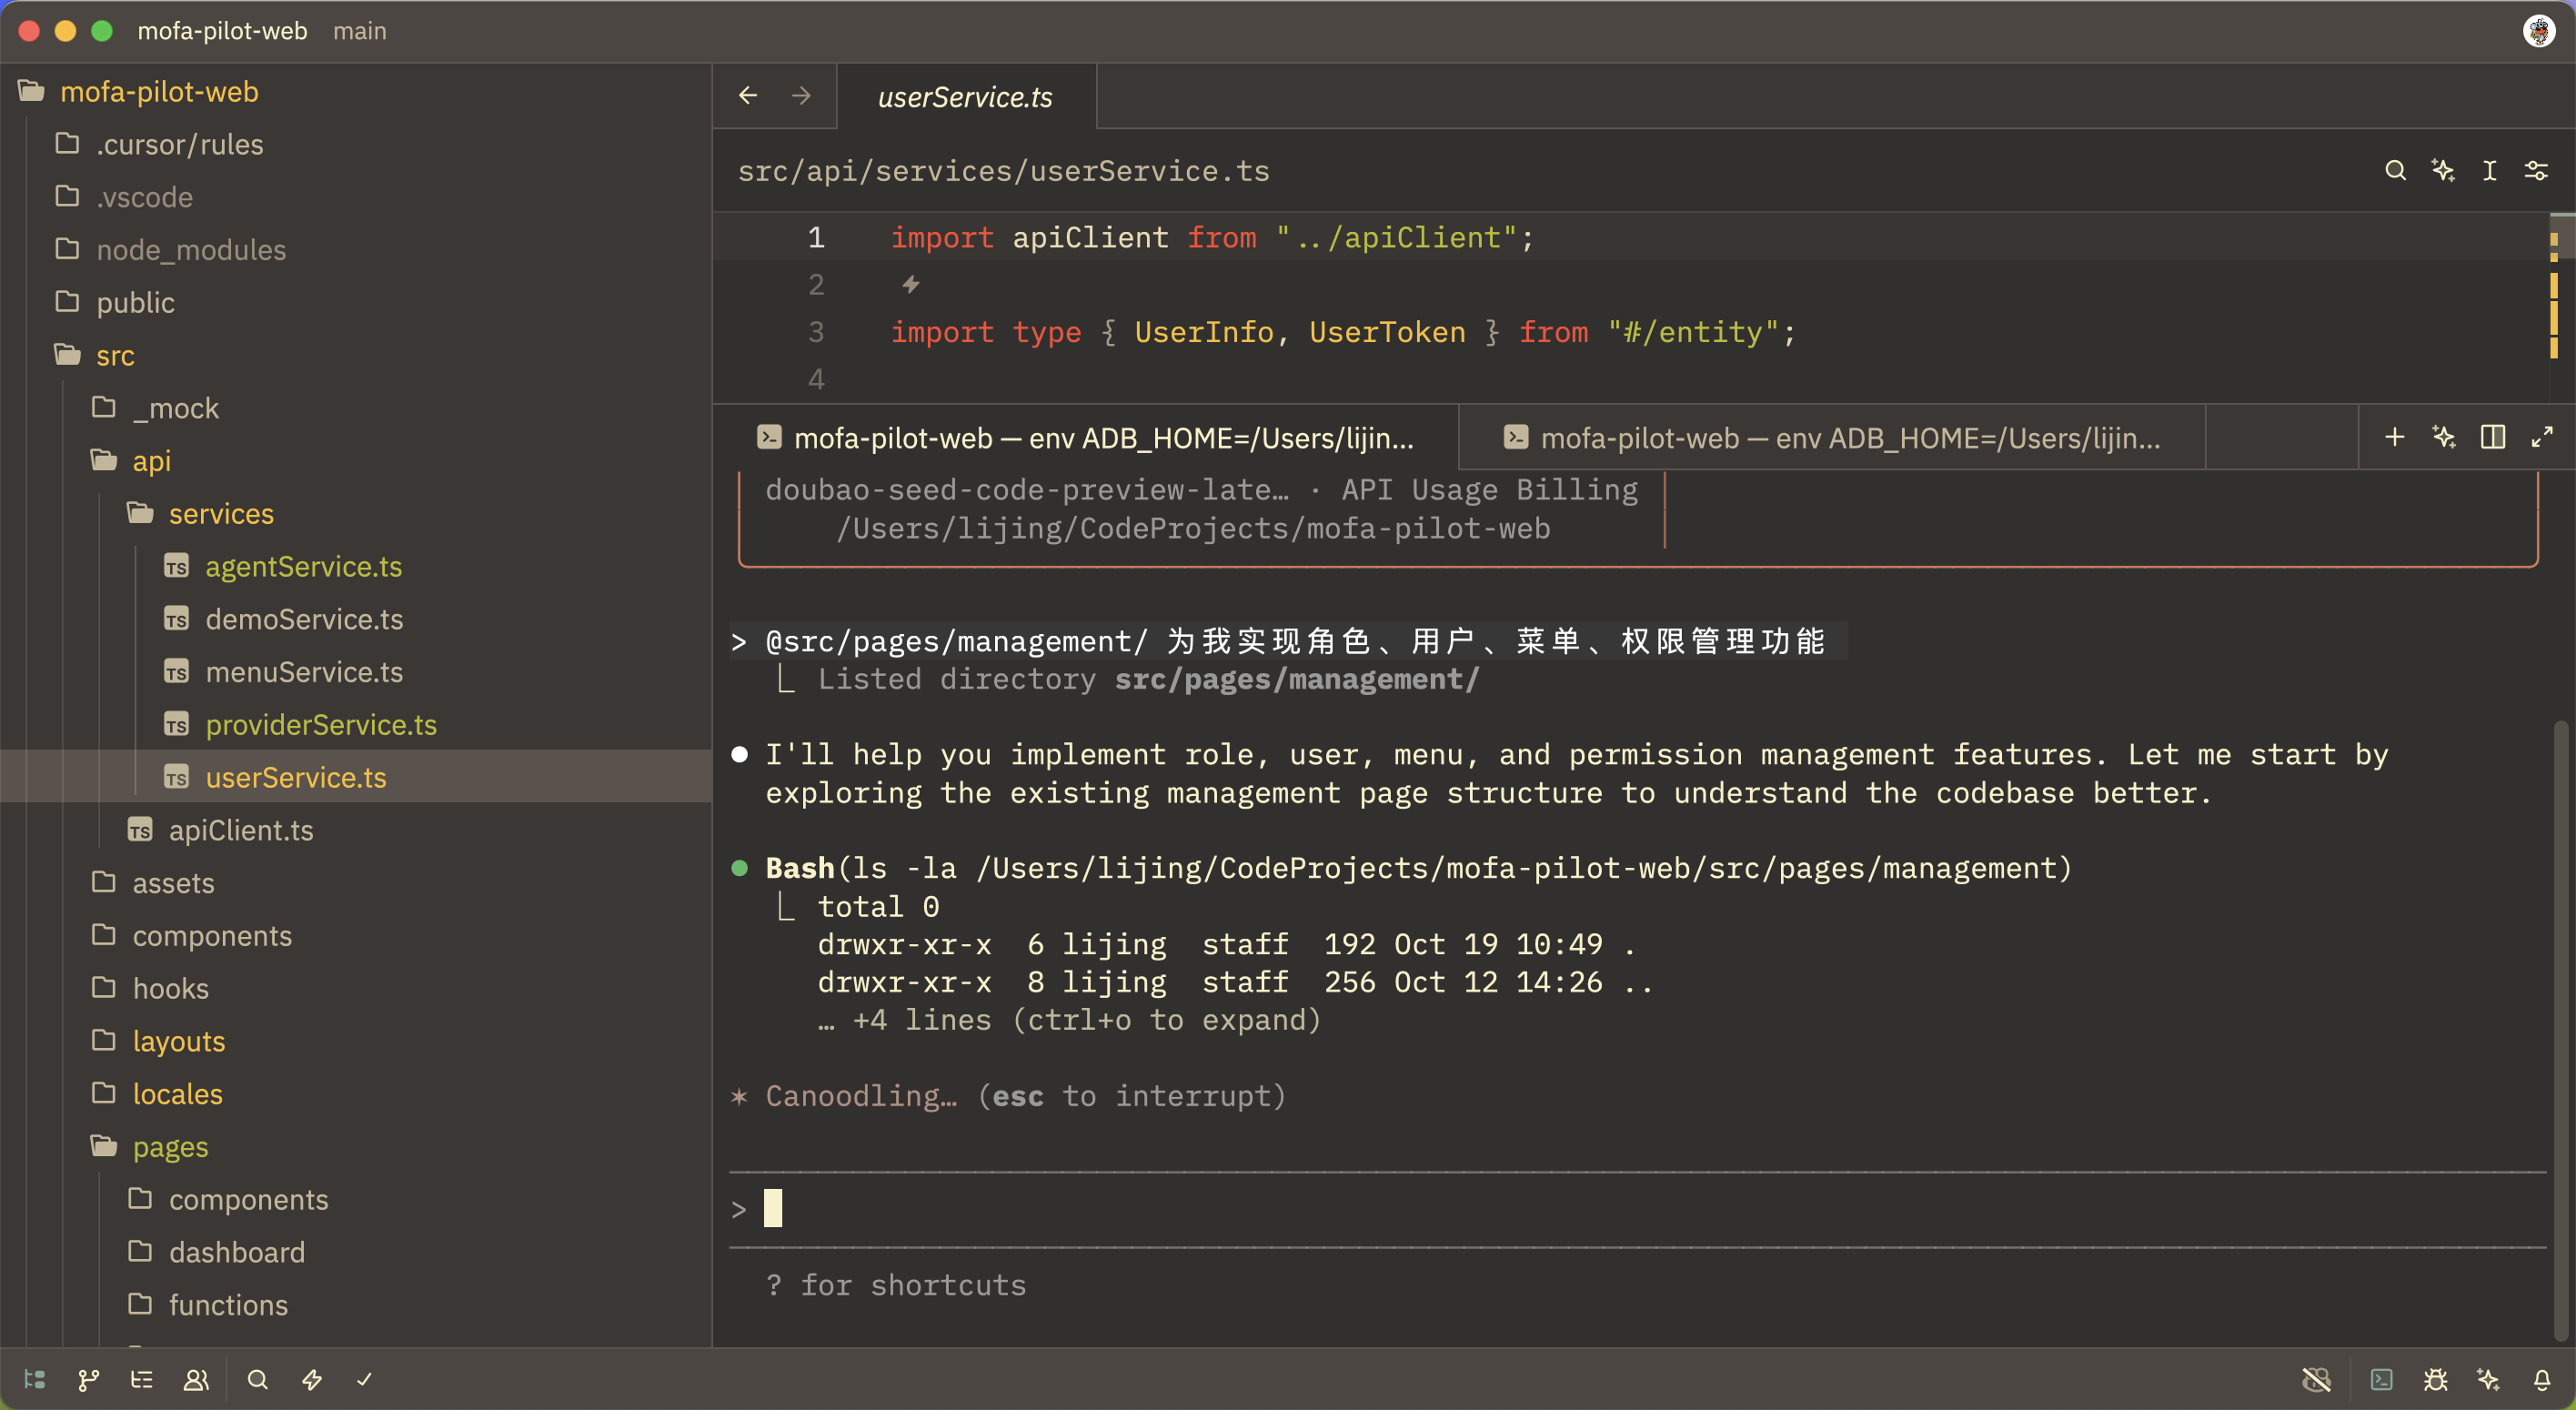Collapse the services folder
The width and height of the screenshot is (2576, 1410).
tap(220, 514)
